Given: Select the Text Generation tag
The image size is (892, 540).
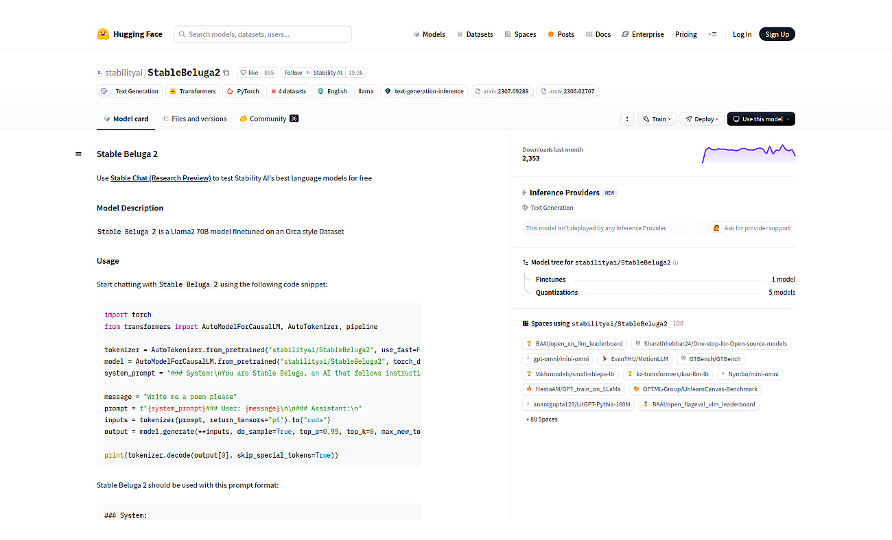Looking at the screenshot, I should 130,91.
